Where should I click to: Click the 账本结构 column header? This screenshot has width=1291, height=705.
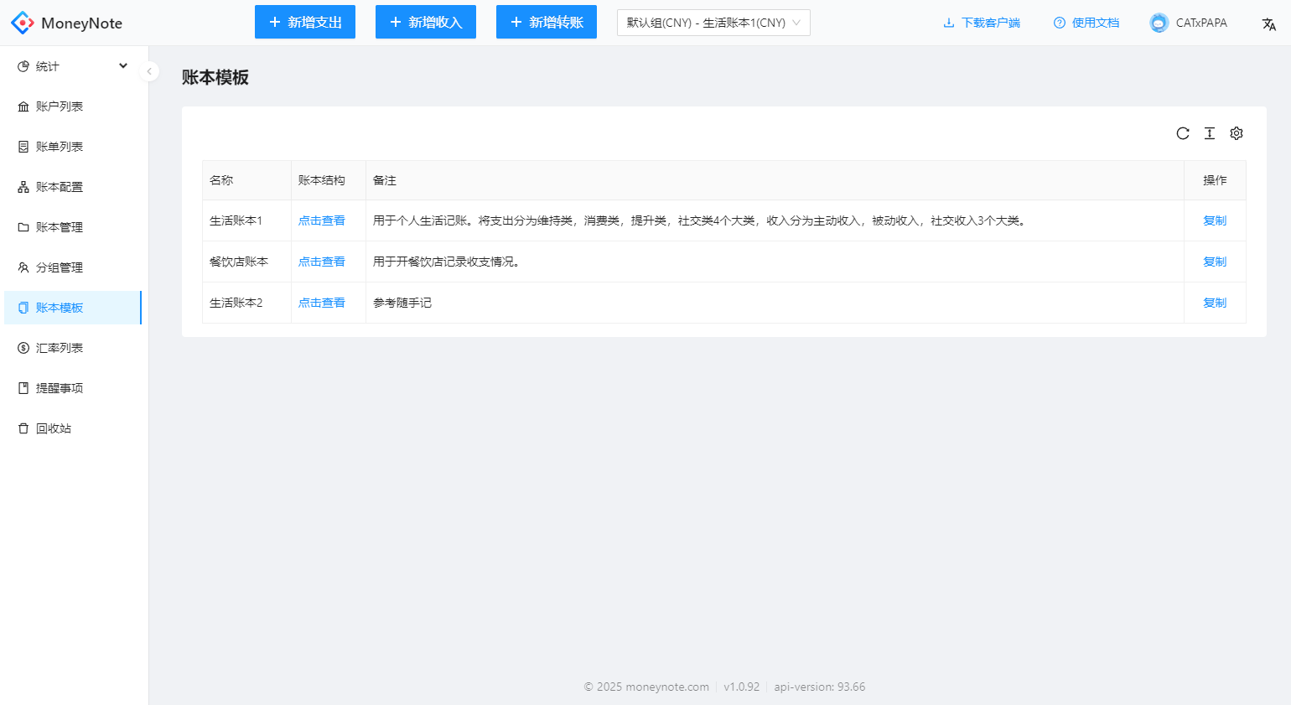click(329, 180)
